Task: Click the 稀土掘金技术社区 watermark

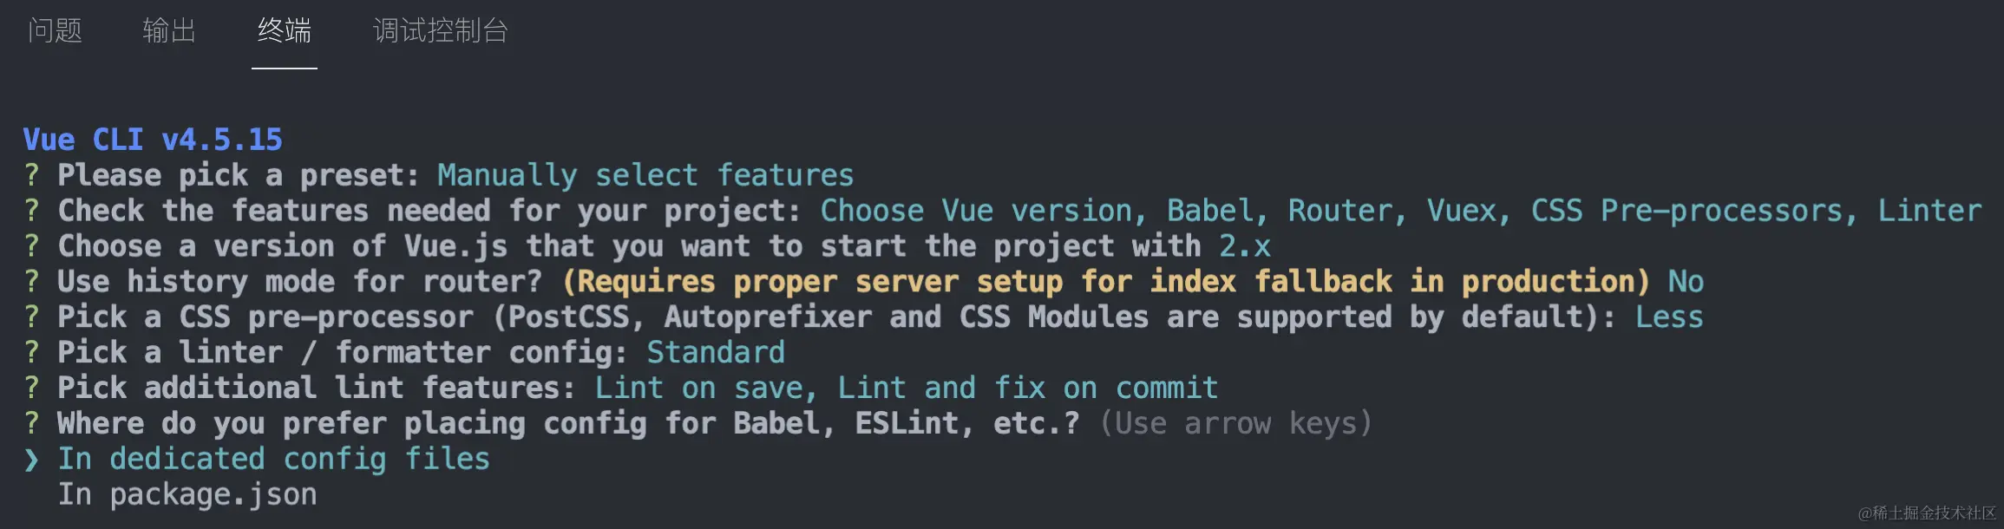Action: 1927,513
